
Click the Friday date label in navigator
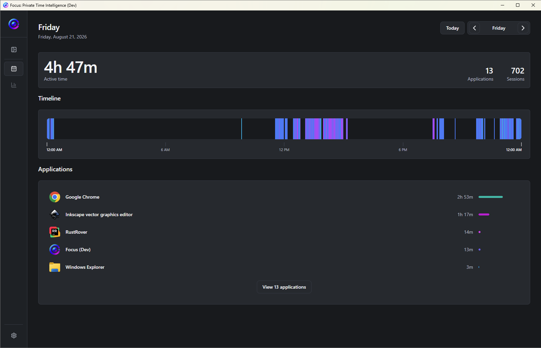(x=499, y=28)
